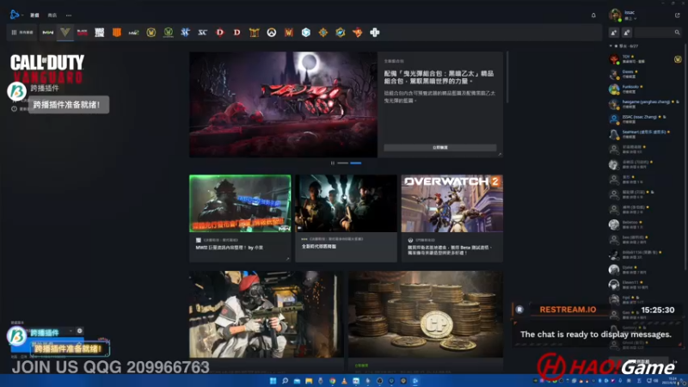The image size is (688, 387).
Task: Click WoW icon beside friend TOY
Action: click(x=678, y=59)
